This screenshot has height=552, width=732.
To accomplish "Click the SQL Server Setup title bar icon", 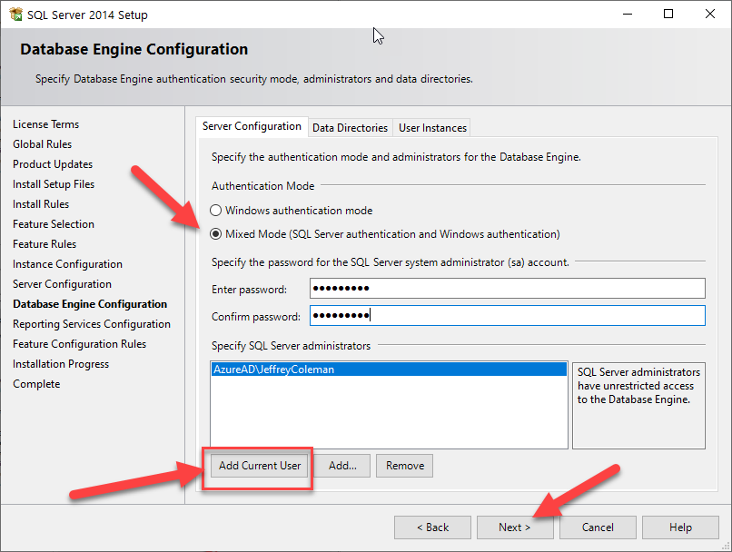I will 15,15.
